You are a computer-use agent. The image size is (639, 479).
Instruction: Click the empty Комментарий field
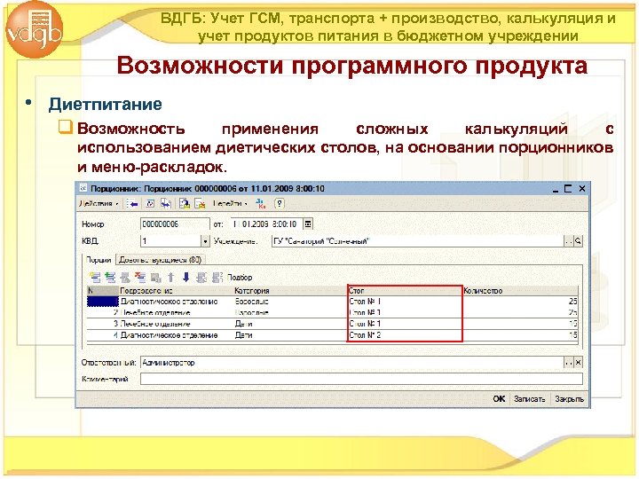pos(361,379)
